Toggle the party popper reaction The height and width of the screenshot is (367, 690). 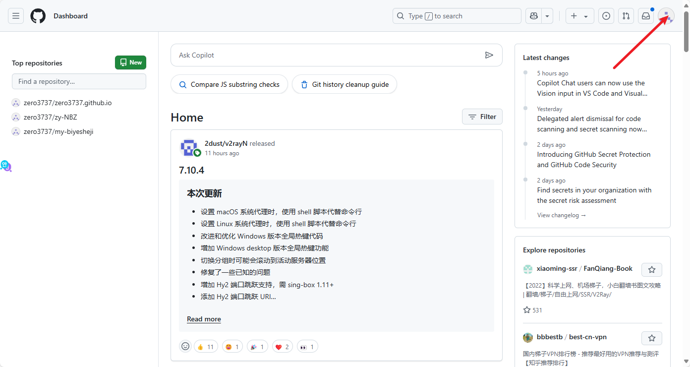[x=258, y=347]
